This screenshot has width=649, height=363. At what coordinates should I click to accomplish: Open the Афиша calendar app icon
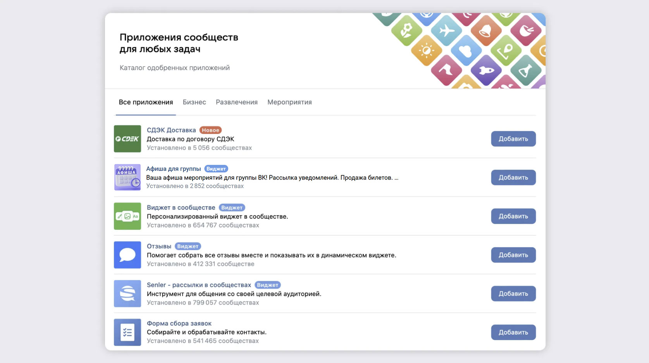pyautogui.click(x=127, y=177)
